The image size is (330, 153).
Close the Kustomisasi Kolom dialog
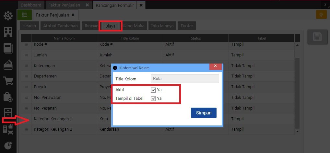[215, 66]
